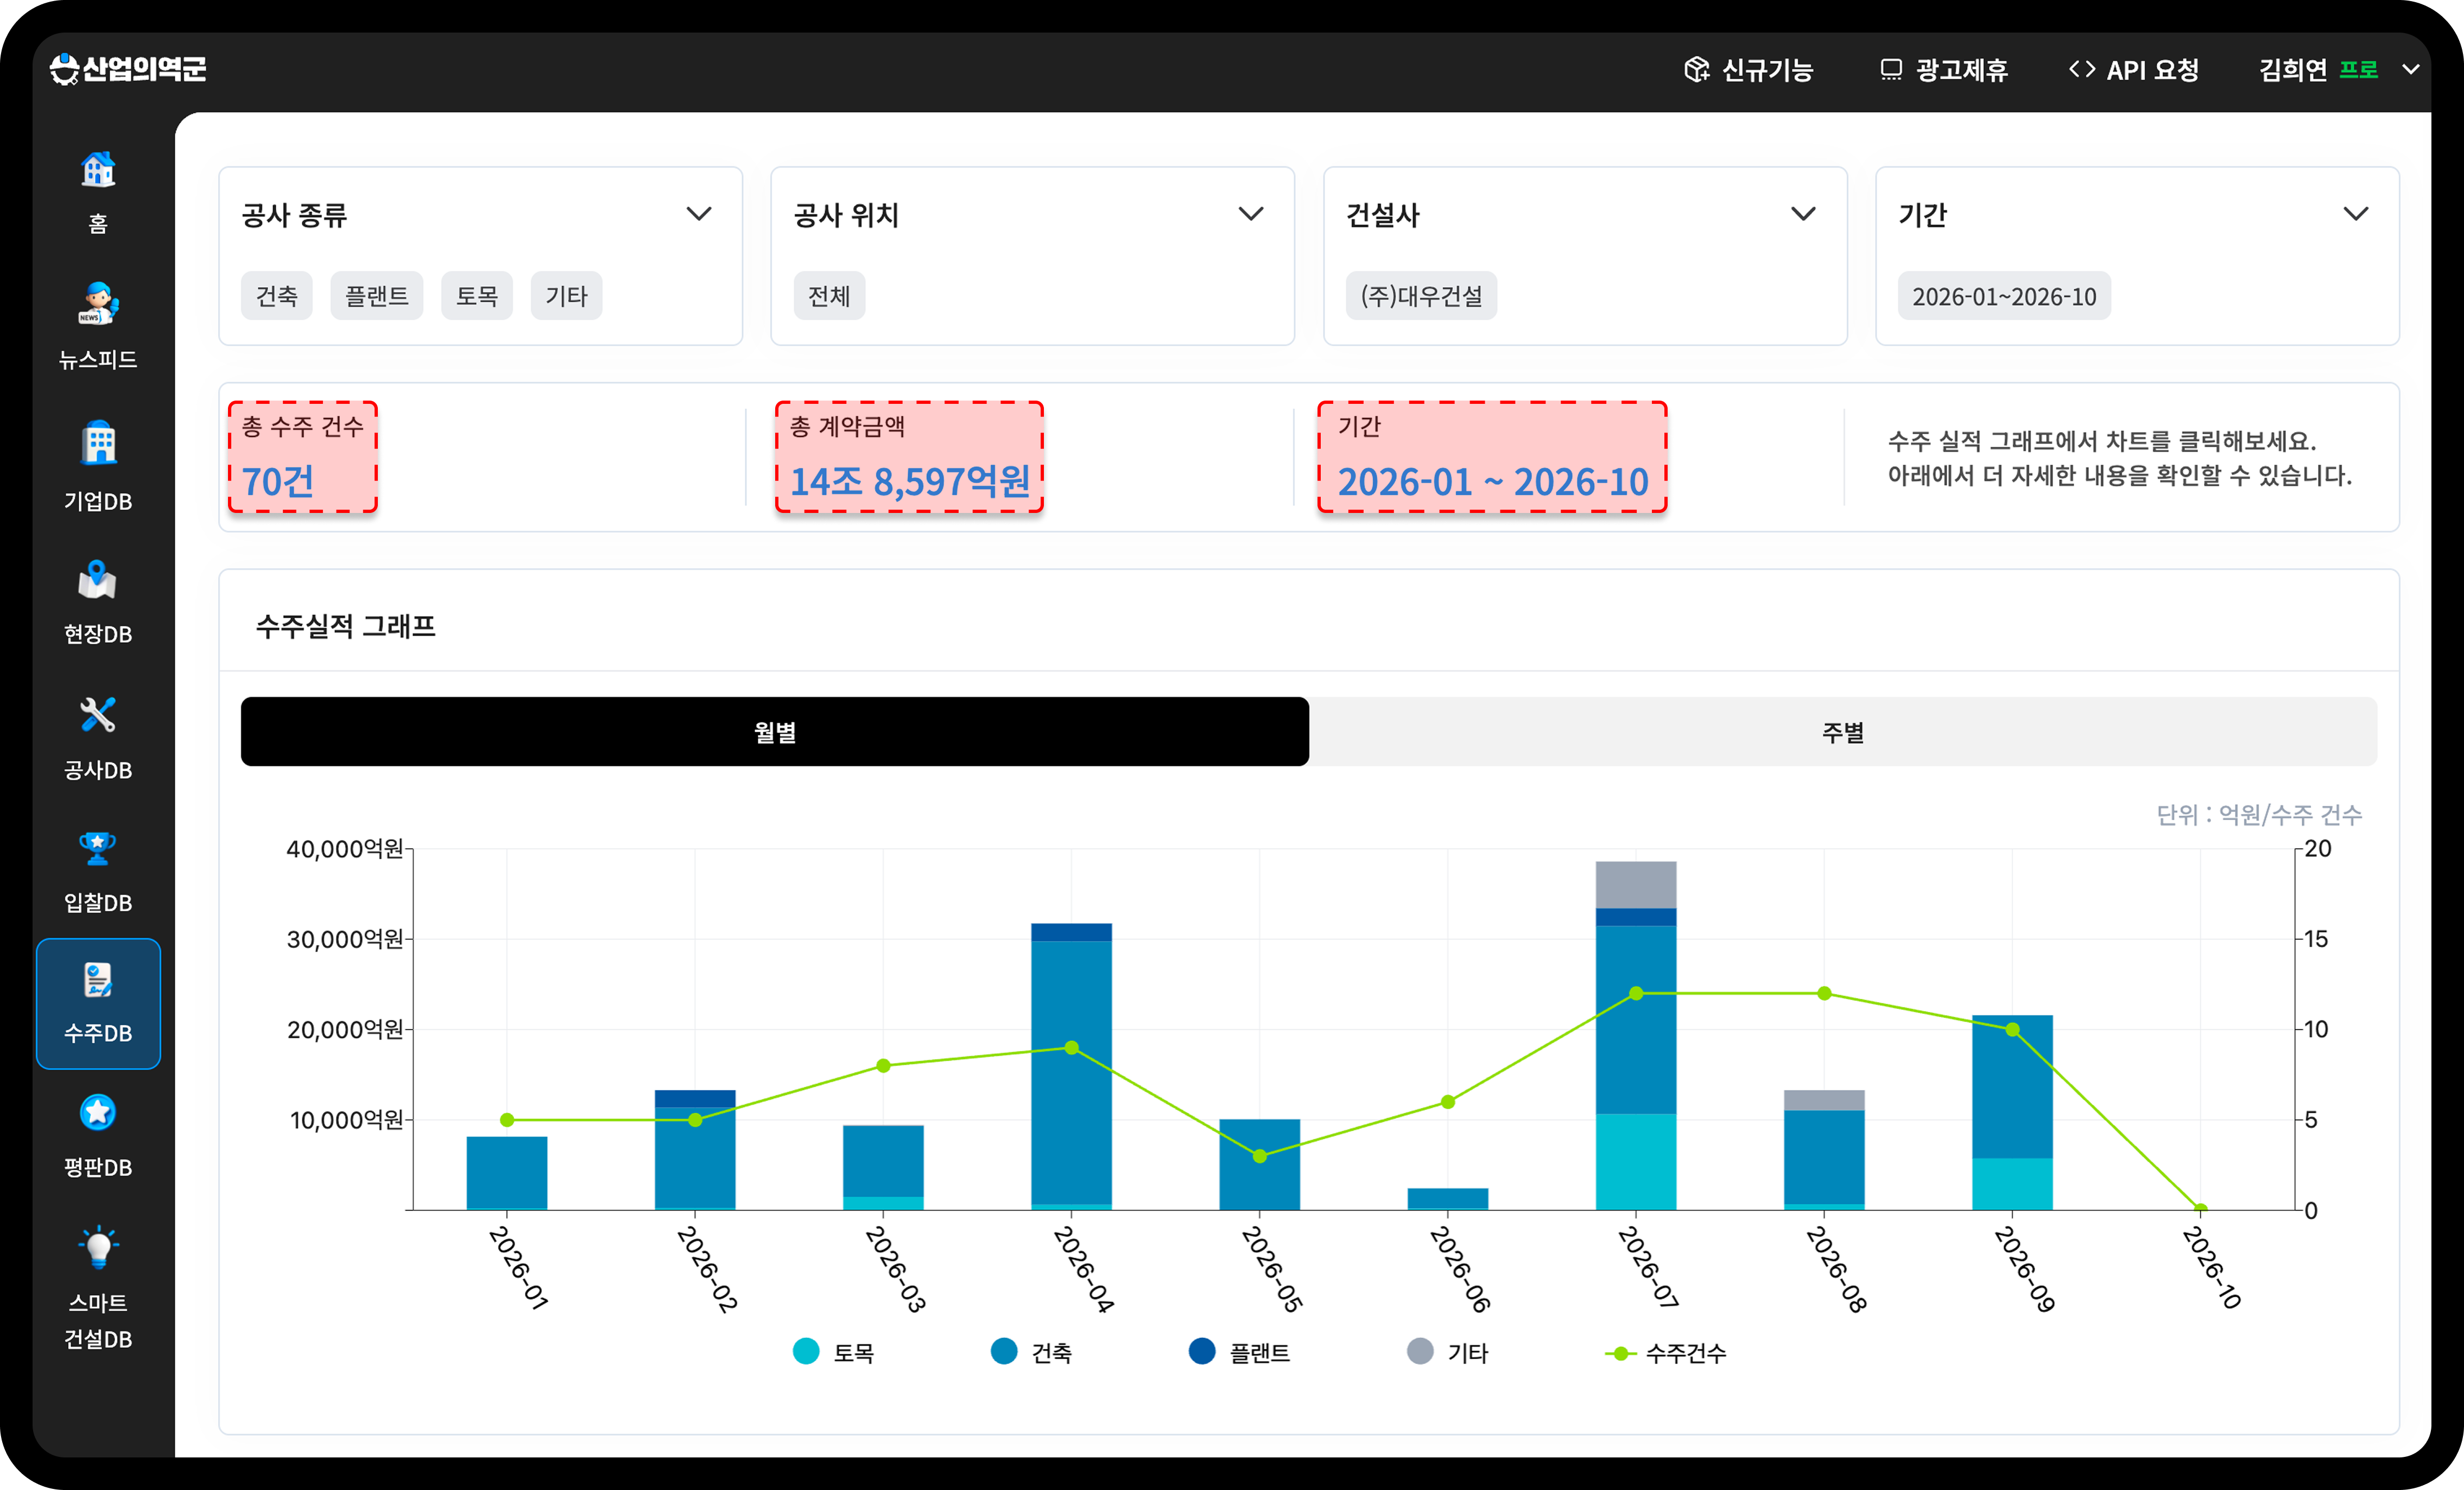The image size is (2464, 1490).
Task: Click the 70건 order count value
Action: [278, 481]
